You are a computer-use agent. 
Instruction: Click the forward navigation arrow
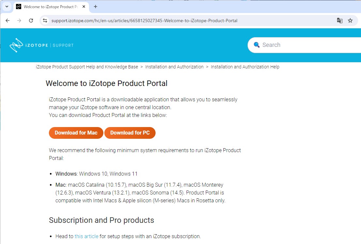pos(19,21)
